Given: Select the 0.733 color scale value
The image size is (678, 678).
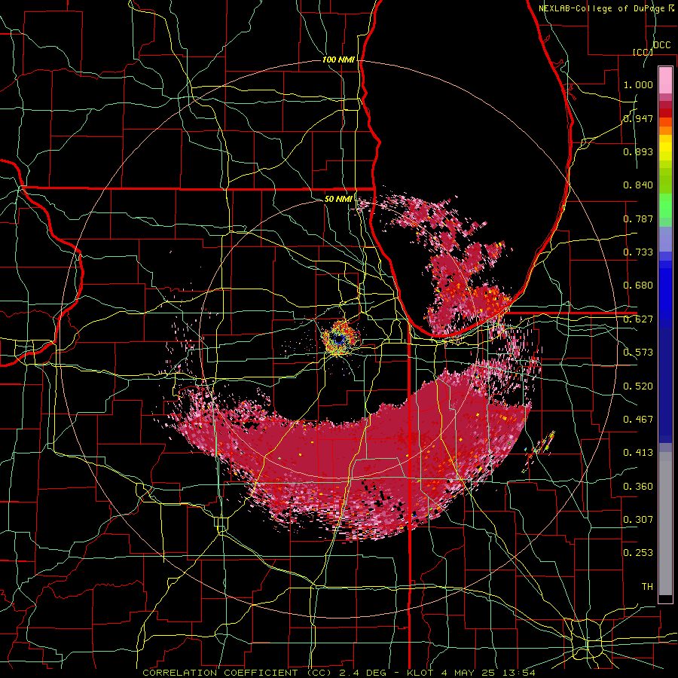Looking at the screenshot, I should [x=638, y=252].
